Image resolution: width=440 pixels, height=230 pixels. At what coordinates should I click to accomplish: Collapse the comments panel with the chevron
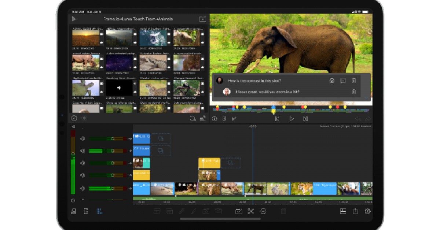coord(365,98)
